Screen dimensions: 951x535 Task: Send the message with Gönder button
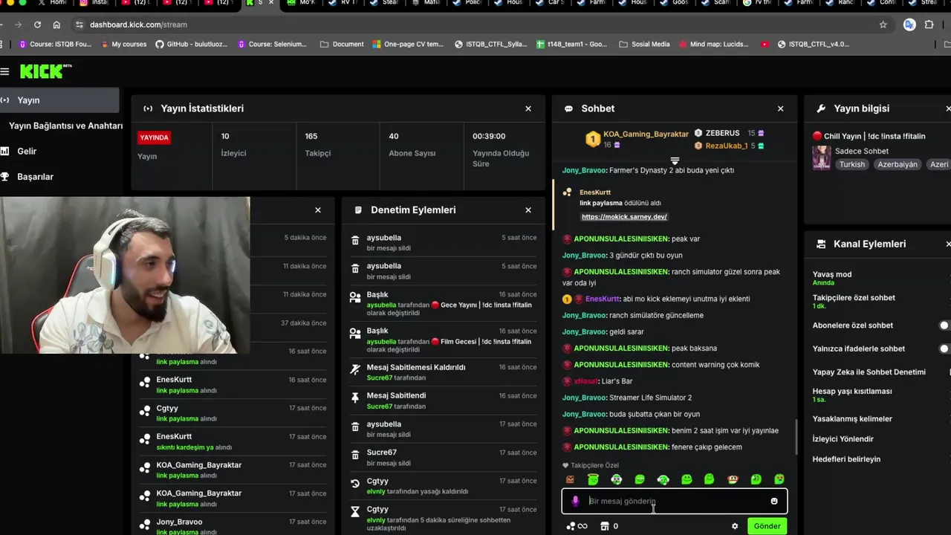(767, 526)
